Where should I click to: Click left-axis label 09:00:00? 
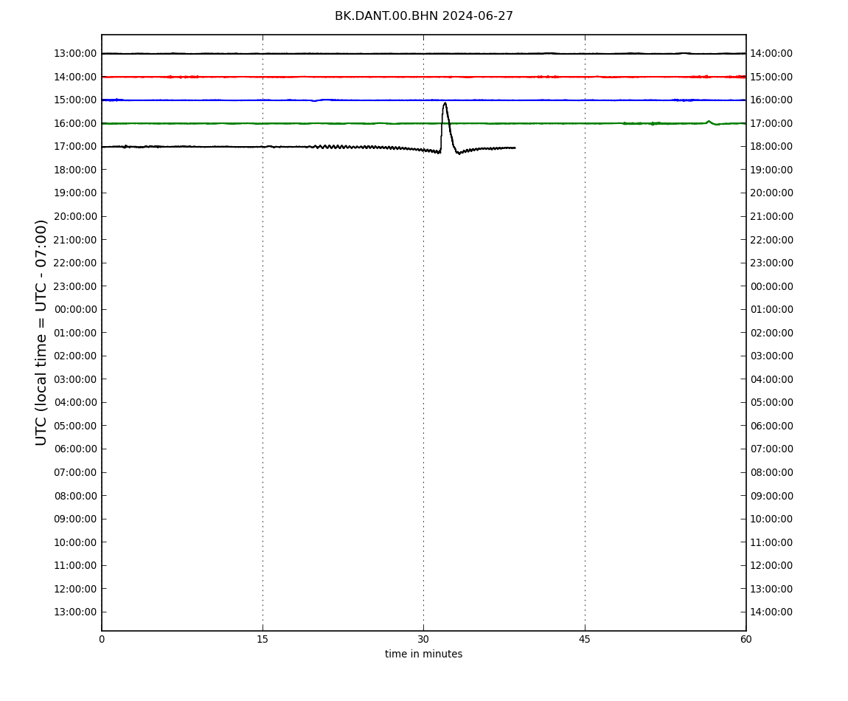tap(75, 519)
